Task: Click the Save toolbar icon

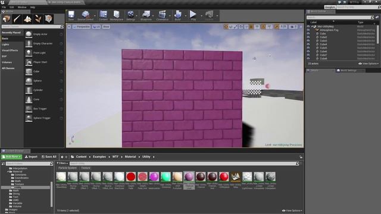Action: tap(71, 15)
